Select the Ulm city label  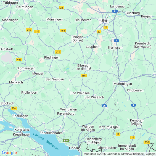coord(104,21)
